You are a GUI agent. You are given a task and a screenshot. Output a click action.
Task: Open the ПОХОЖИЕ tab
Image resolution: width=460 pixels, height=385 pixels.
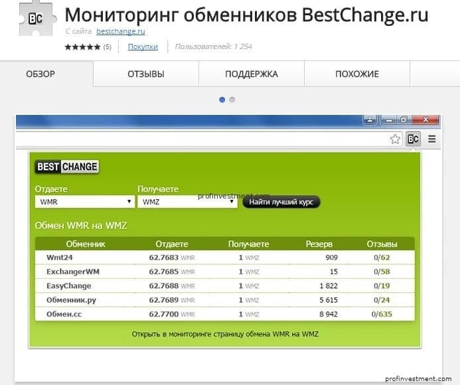tap(357, 74)
